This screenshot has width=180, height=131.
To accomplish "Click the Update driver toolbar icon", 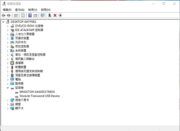I will point(50,15).
